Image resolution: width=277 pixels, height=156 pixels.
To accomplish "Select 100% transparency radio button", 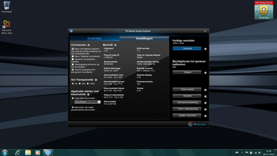I will coord(88,84).
